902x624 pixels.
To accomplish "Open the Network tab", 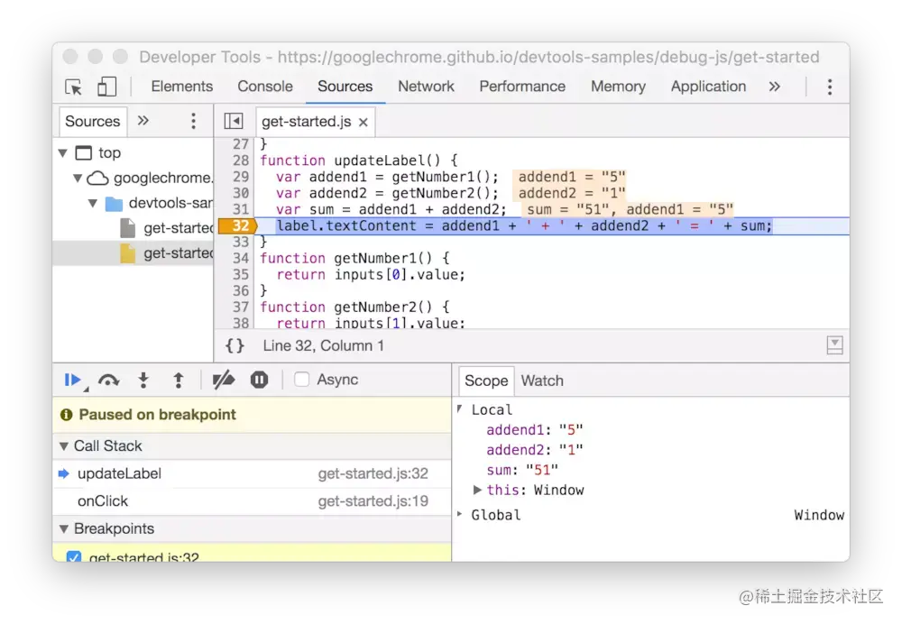I will (427, 87).
